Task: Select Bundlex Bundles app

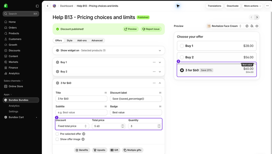Action: [x=21, y=100]
